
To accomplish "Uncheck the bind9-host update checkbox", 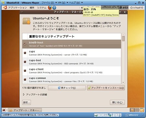I will (25, 44).
